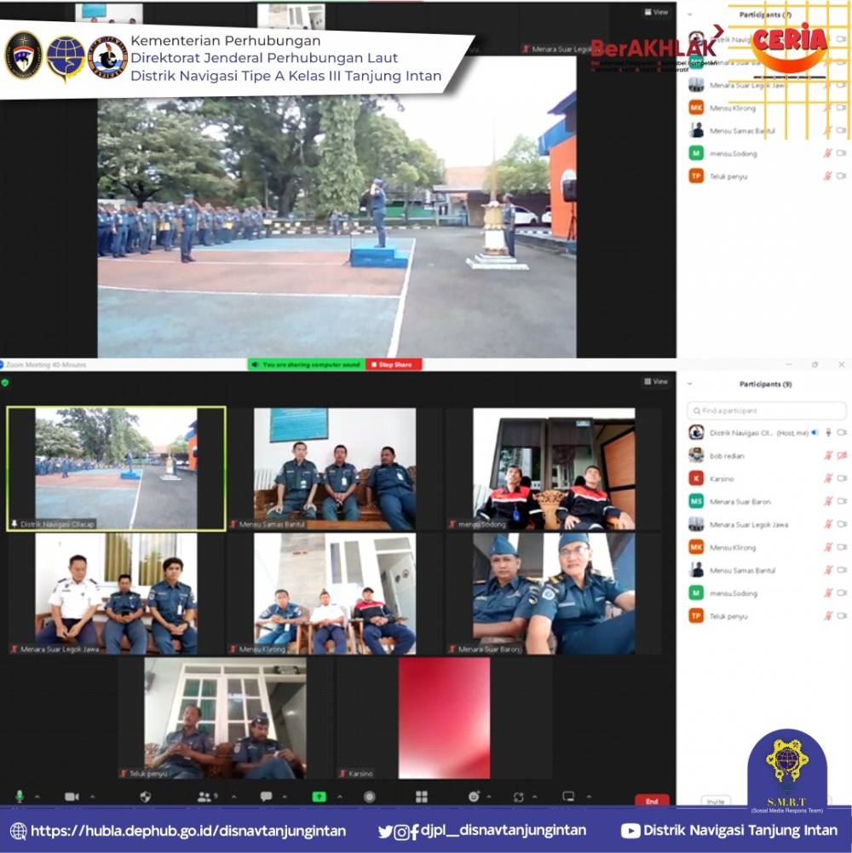This screenshot has width=852, height=853.
Task: Select Mensu Klirong gallery tile
Action: (x=335, y=593)
